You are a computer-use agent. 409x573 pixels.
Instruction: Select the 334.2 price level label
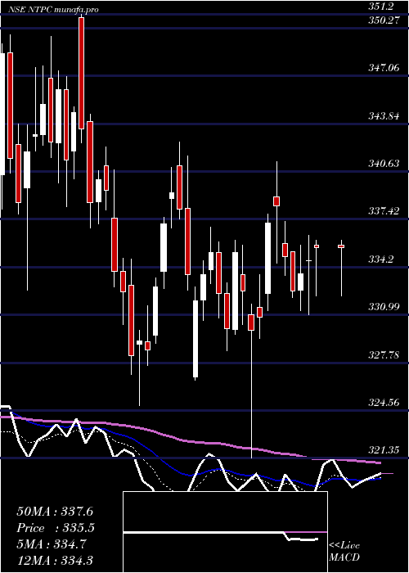point(380,259)
